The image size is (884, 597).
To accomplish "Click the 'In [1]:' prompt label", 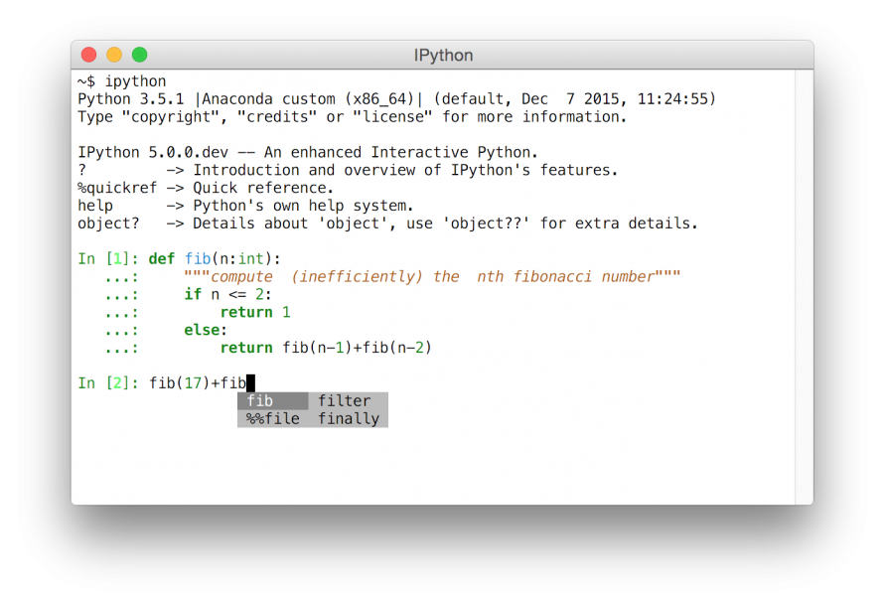I will pos(108,258).
